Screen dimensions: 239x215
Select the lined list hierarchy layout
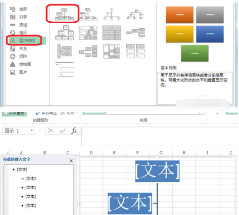pyautogui.click(x=64, y=70)
